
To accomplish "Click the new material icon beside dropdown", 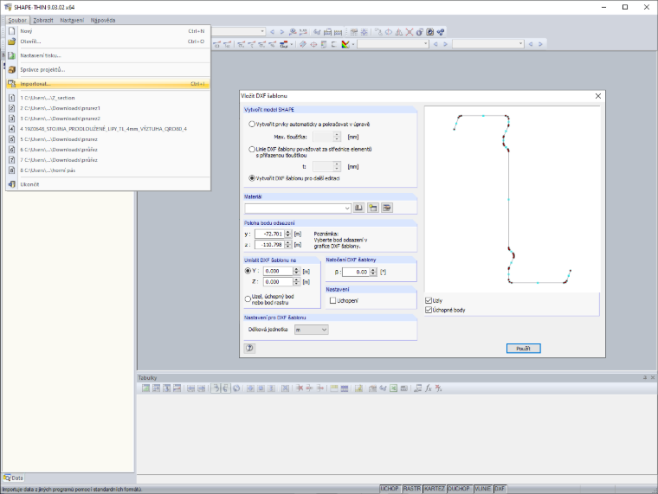I will click(372, 208).
